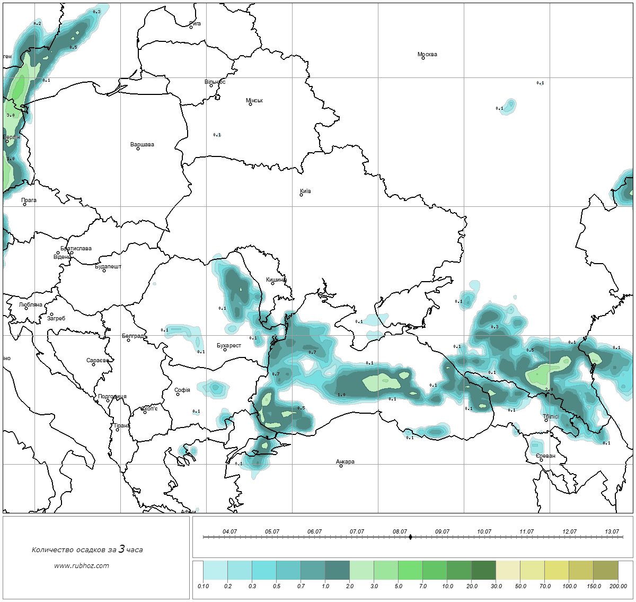
Task: Move timeline to 13.07
Action: 612,531
